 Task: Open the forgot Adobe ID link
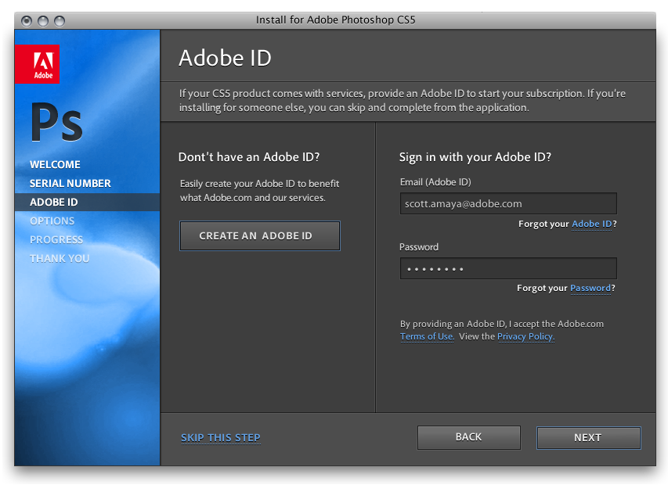(592, 225)
